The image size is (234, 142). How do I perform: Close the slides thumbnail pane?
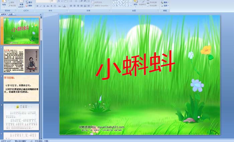click(x=40, y=14)
